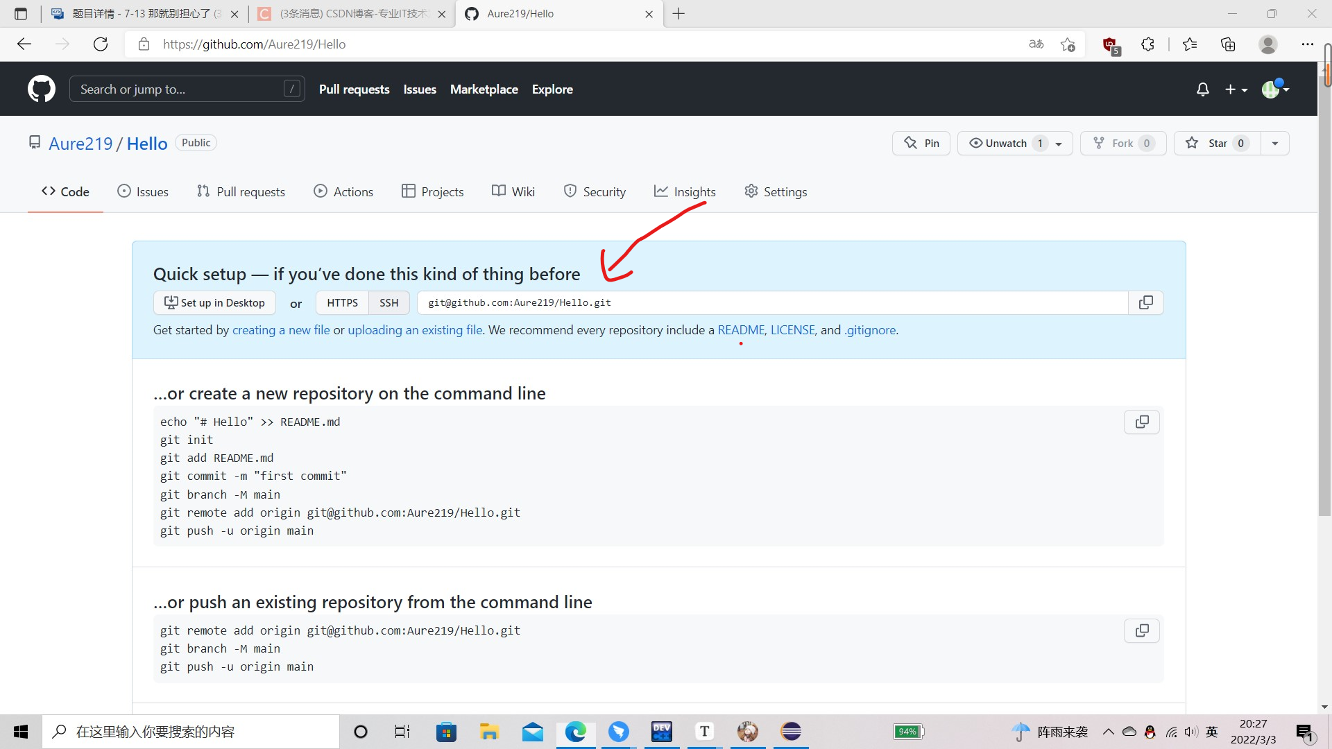Follow the creating a new file link
The height and width of the screenshot is (749, 1332).
pos(281,330)
